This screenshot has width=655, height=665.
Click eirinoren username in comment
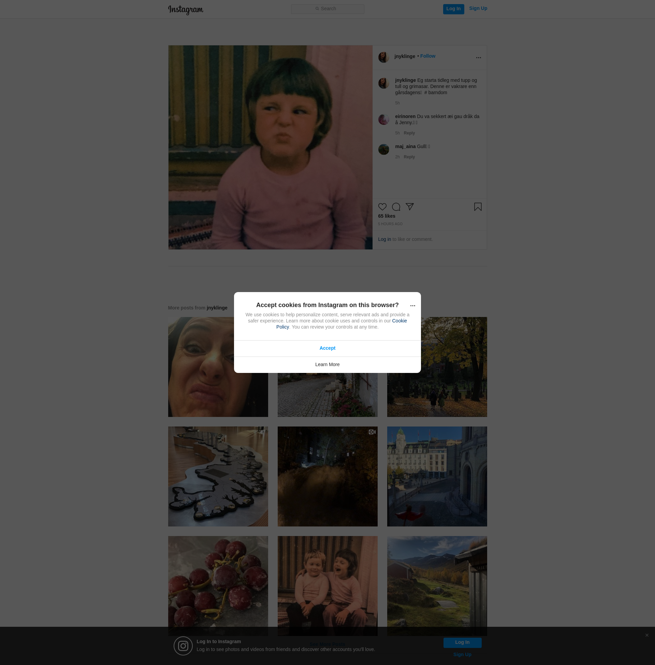coord(405,116)
